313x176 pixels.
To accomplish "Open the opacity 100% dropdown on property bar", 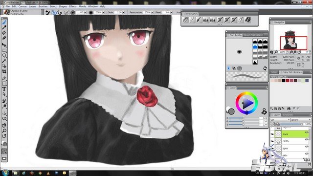I will pyautogui.click(x=103, y=13).
